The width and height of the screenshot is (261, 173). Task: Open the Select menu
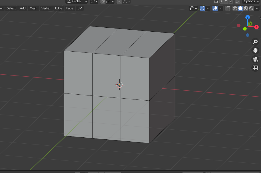[x=11, y=8]
